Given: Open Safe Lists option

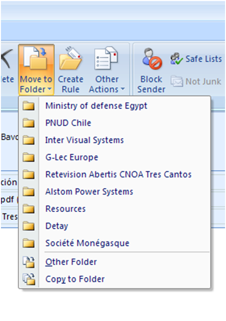Looking at the screenshot, I should (196, 59).
